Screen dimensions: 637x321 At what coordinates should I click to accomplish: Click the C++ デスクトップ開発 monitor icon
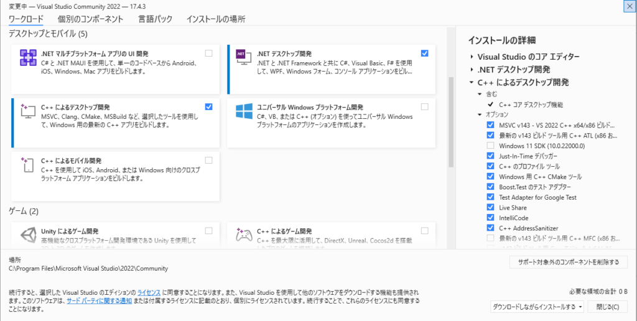pyautogui.click(x=28, y=111)
